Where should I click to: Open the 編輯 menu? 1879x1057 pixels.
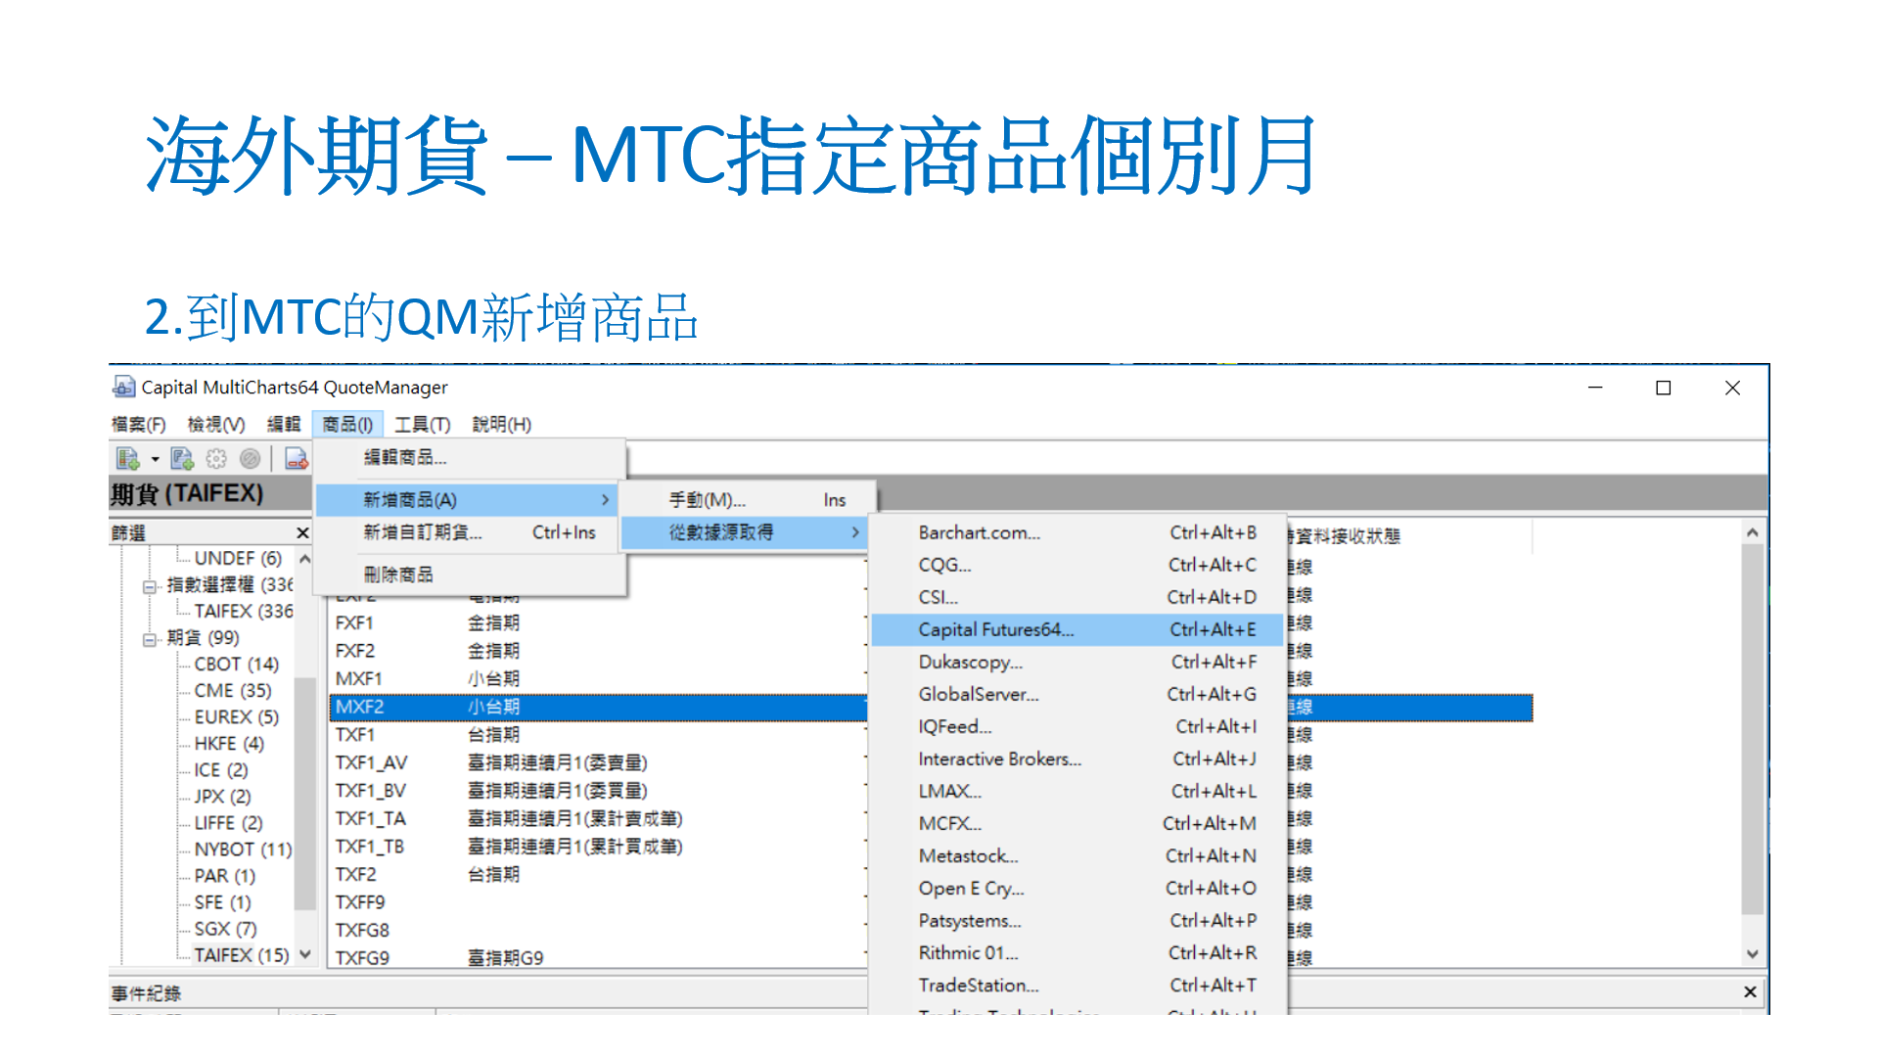[284, 424]
